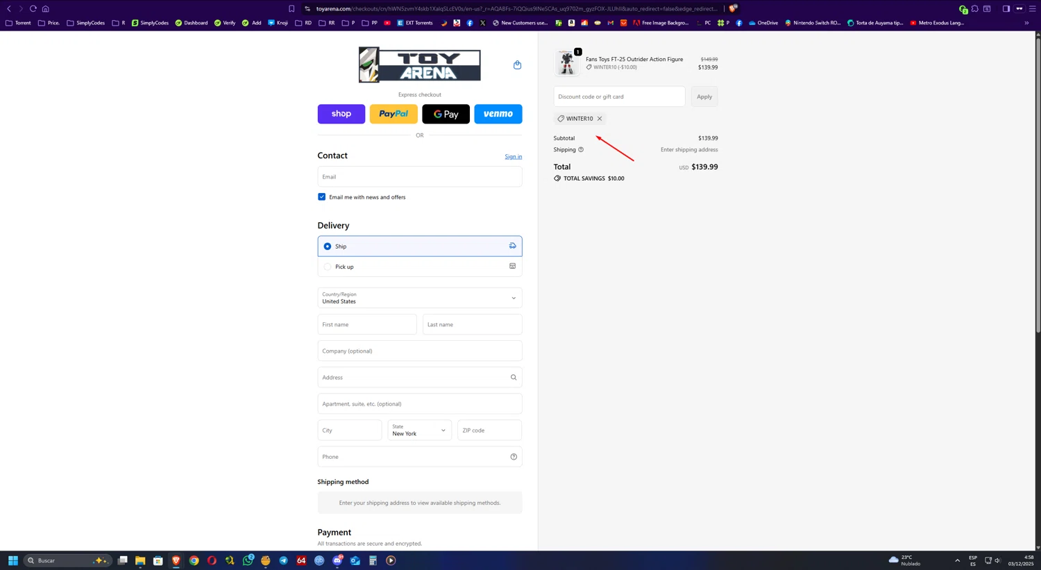Open Opera browser from the taskbar
The width and height of the screenshot is (1041, 570).
pos(212,560)
